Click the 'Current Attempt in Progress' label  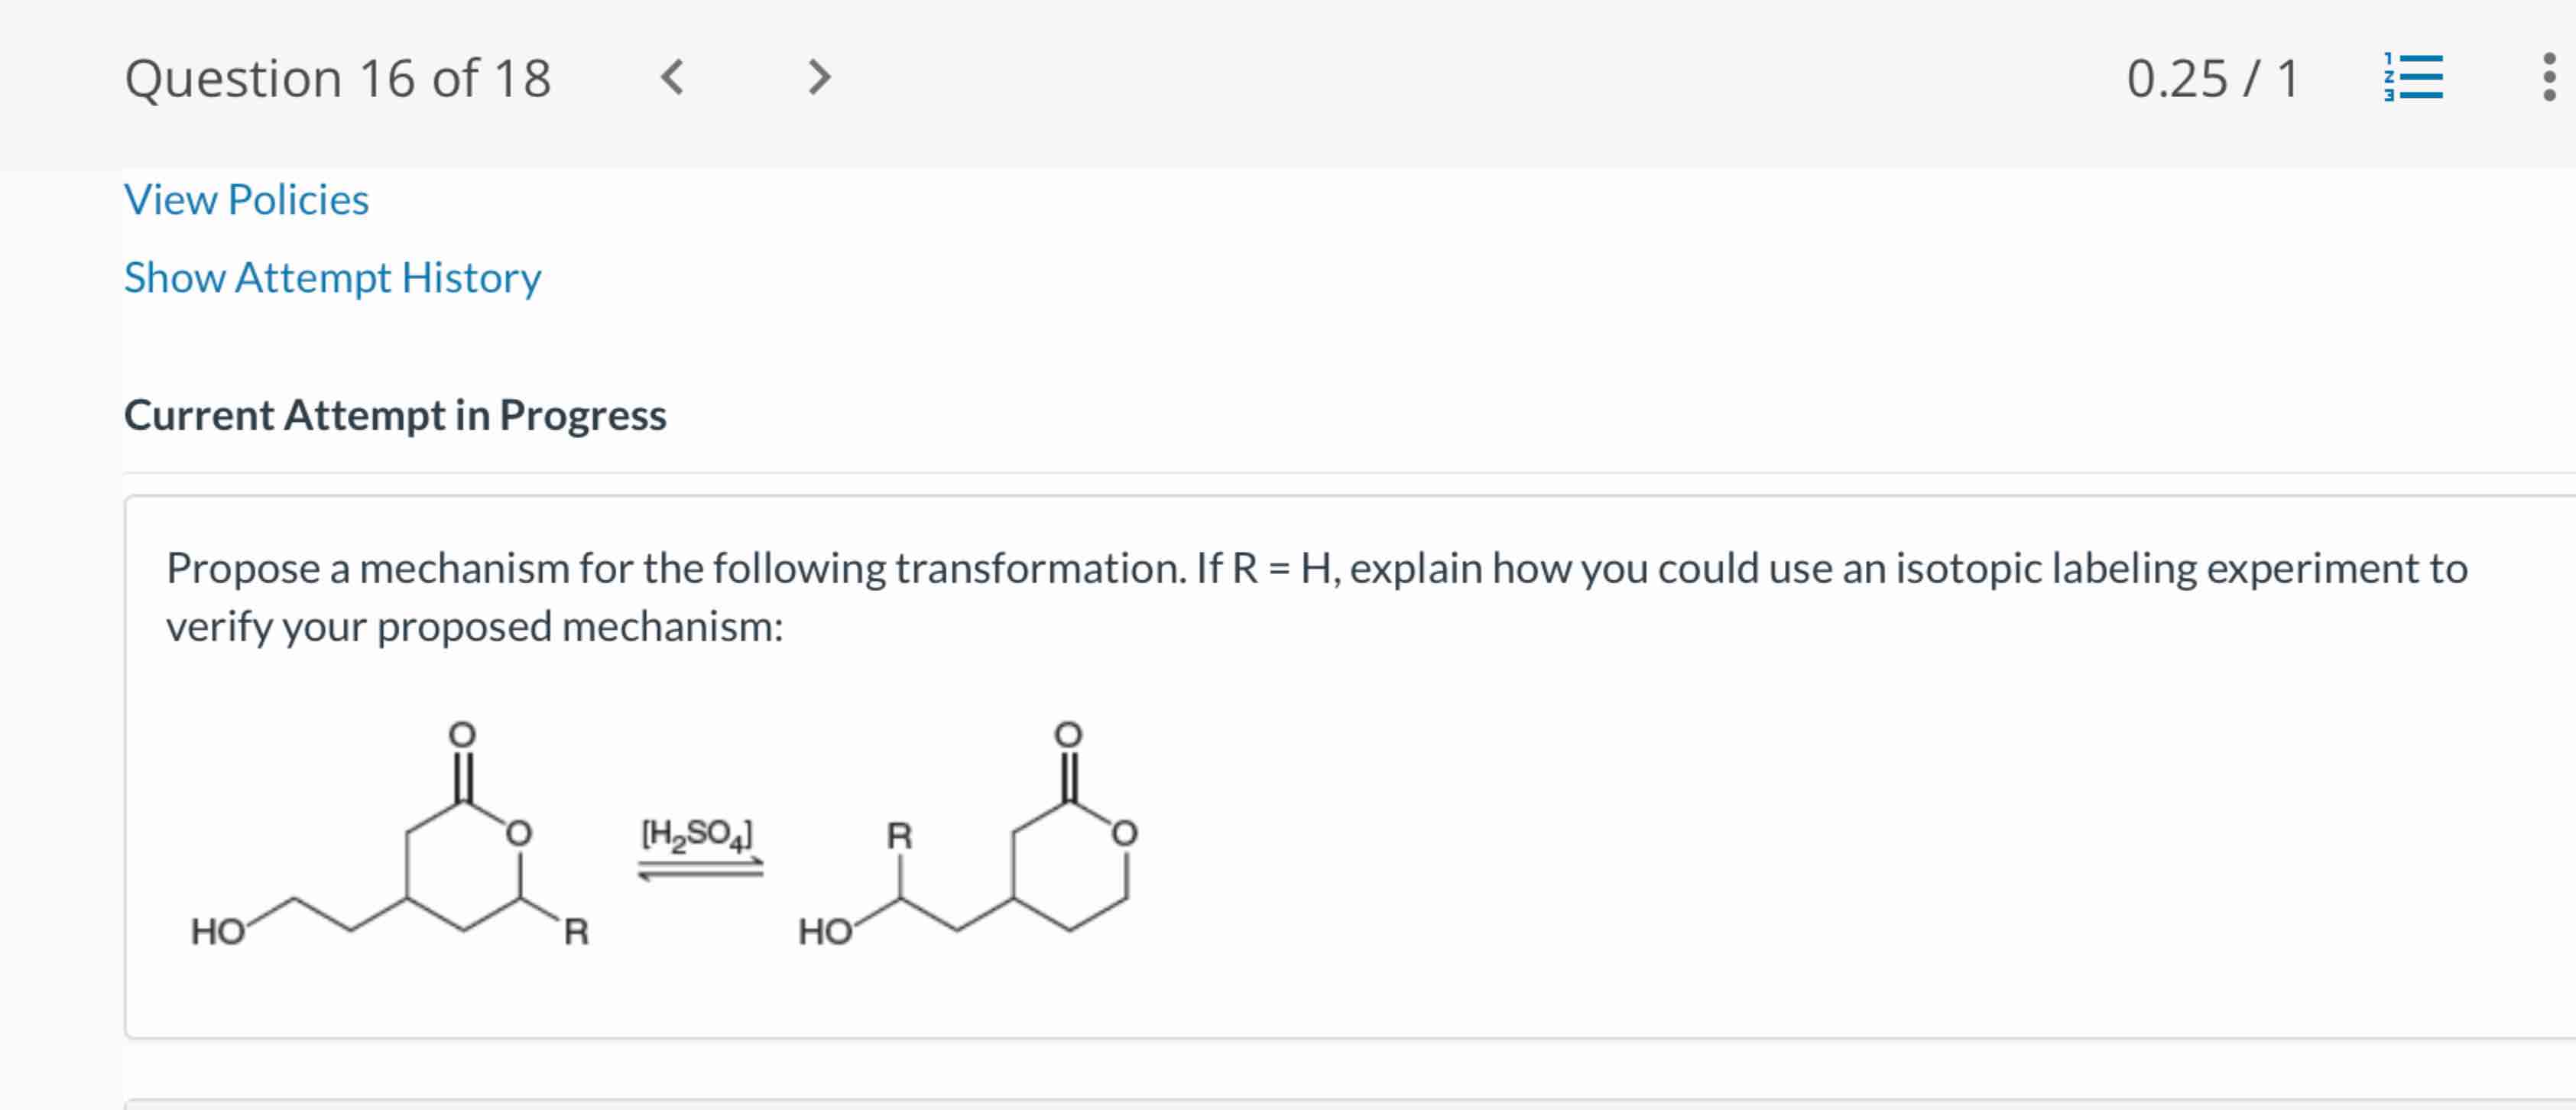pos(396,416)
